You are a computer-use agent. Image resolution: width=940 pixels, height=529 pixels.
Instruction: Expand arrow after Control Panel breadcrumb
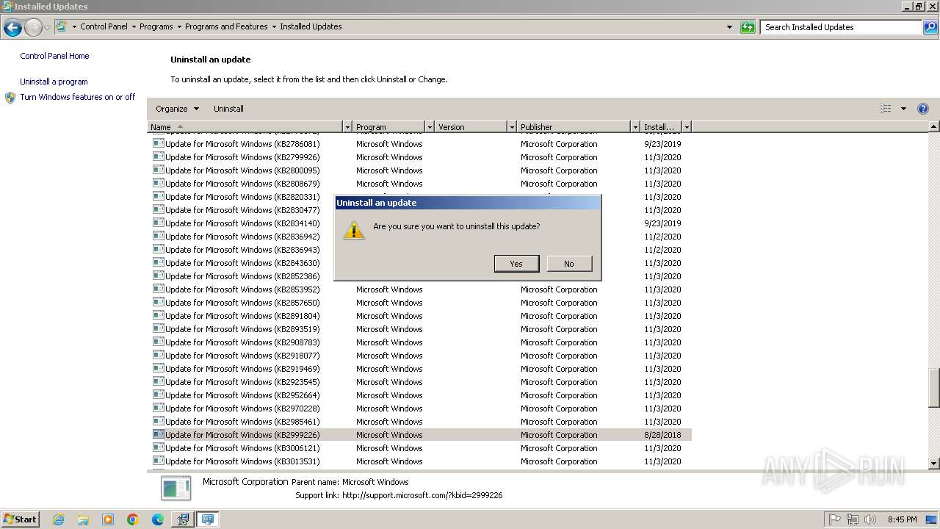coord(134,26)
